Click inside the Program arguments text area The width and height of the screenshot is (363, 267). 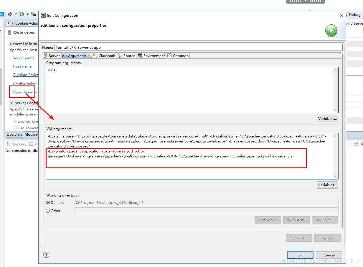(x=190, y=90)
